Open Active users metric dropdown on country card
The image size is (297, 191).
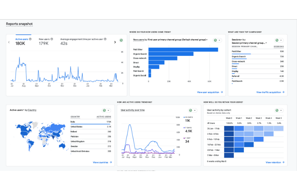(23, 110)
